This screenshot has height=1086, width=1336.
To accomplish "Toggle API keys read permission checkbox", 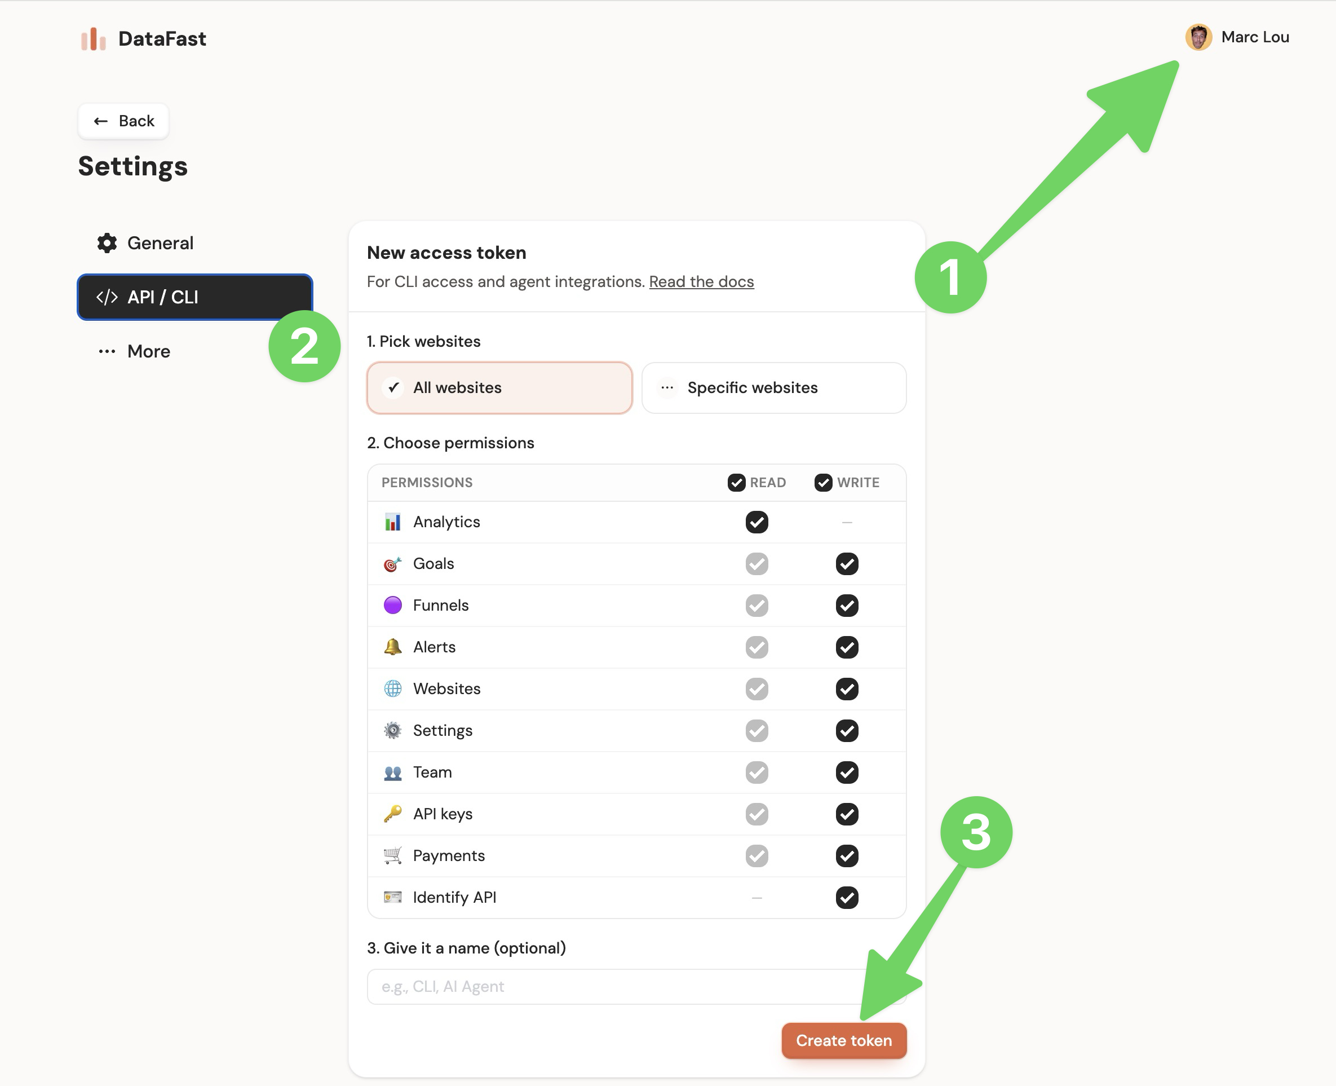I will 757,814.
